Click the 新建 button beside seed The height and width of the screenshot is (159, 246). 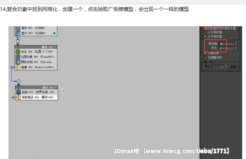tap(233, 67)
